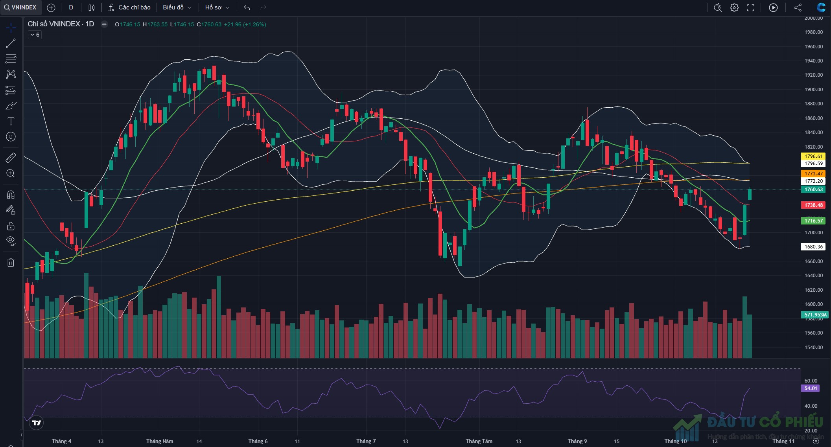Image resolution: width=831 pixels, height=447 pixels.
Task: Collapse the indicator legend showing 6
Action: [x=35, y=35]
